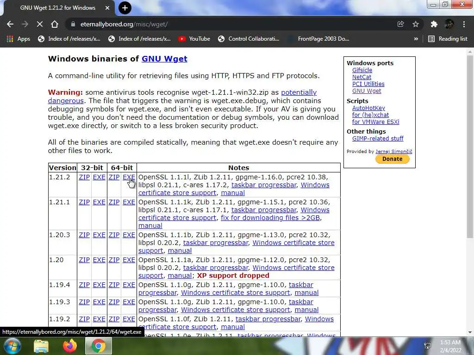Open the Reading list
Viewport: 474px width, 355px height.
448,39
